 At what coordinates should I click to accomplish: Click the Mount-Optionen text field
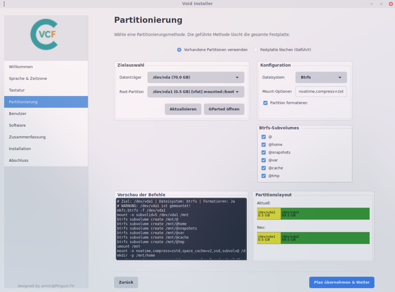321,91
